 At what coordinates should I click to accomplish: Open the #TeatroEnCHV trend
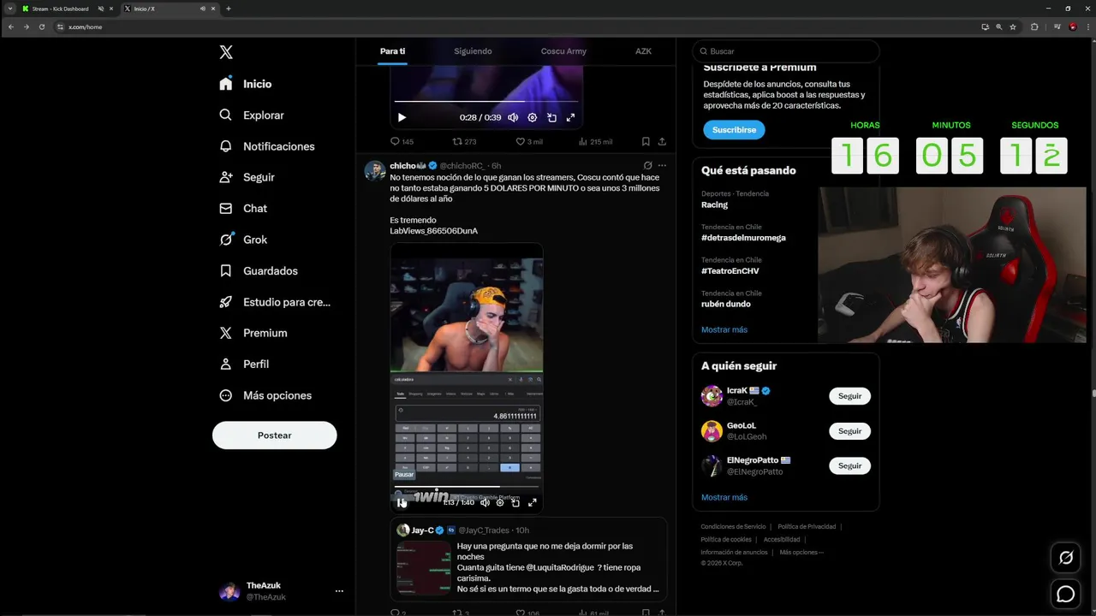(x=730, y=270)
